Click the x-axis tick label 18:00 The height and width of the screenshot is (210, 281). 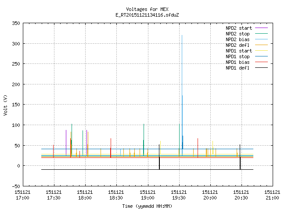click(85, 198)
